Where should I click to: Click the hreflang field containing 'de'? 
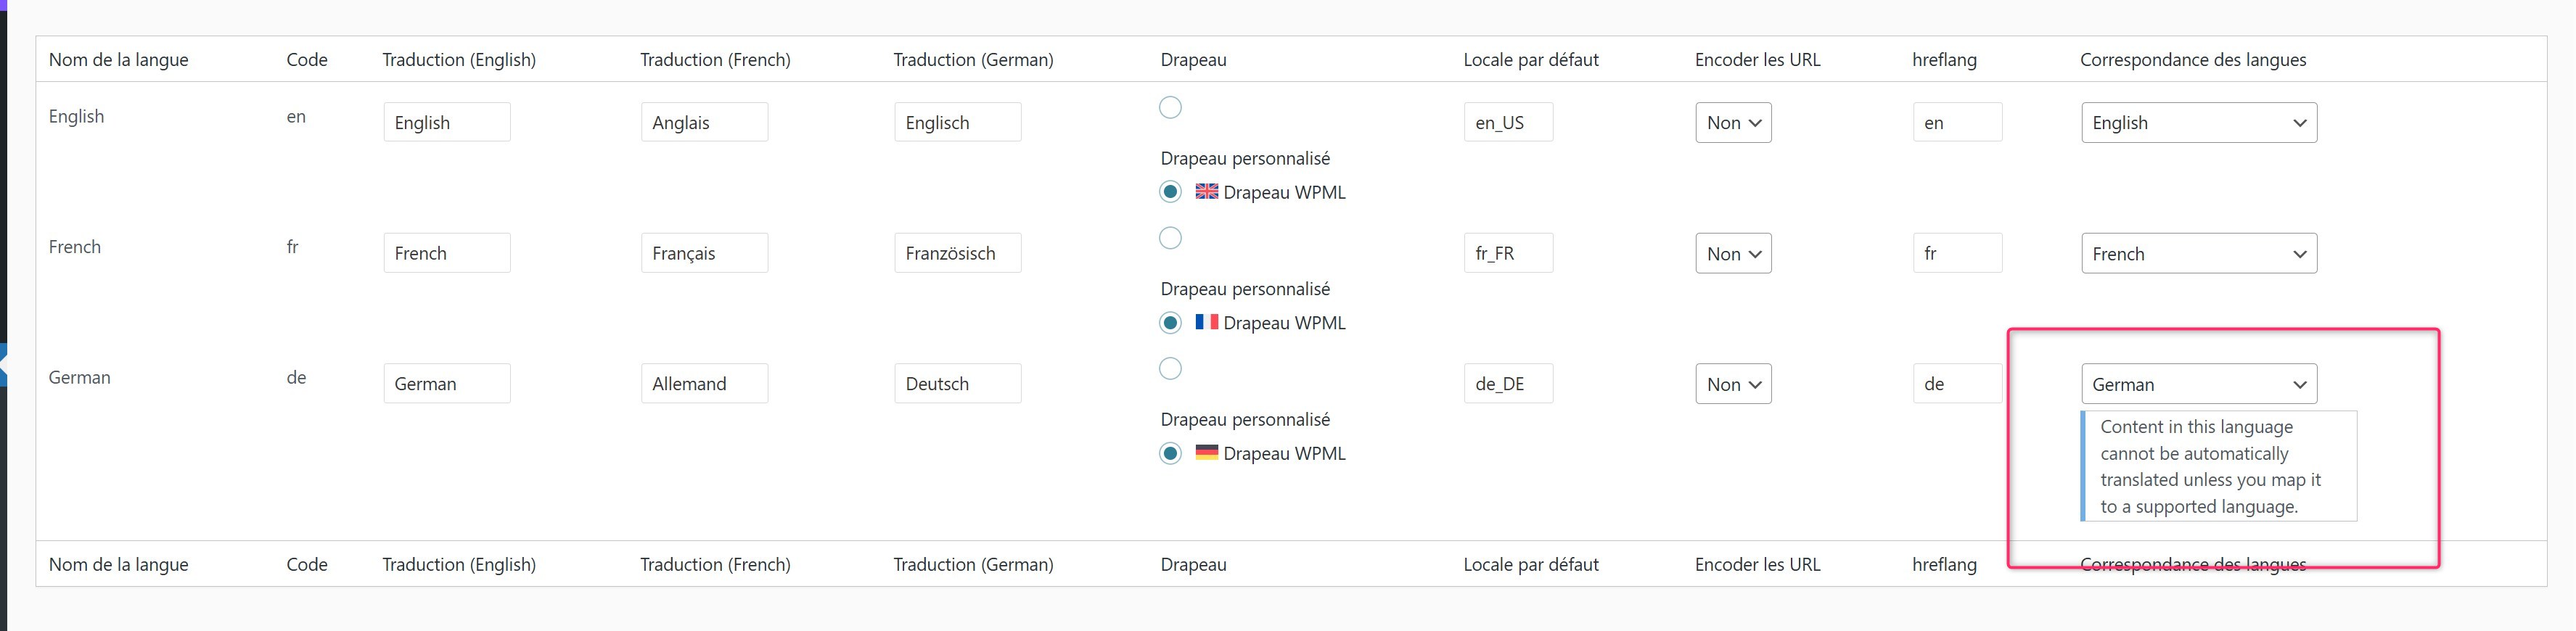click(x=1957, y=384)
